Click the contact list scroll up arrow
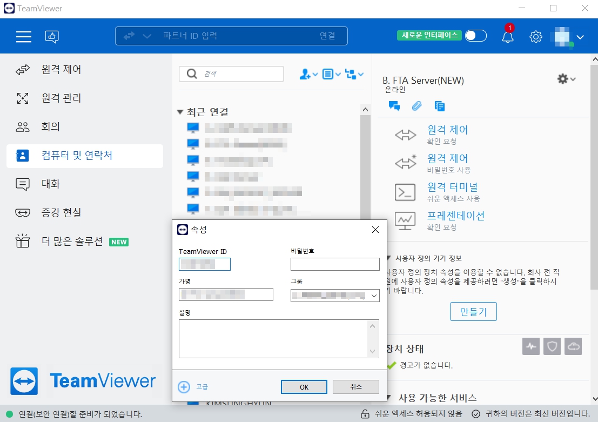 coord(365,110)
